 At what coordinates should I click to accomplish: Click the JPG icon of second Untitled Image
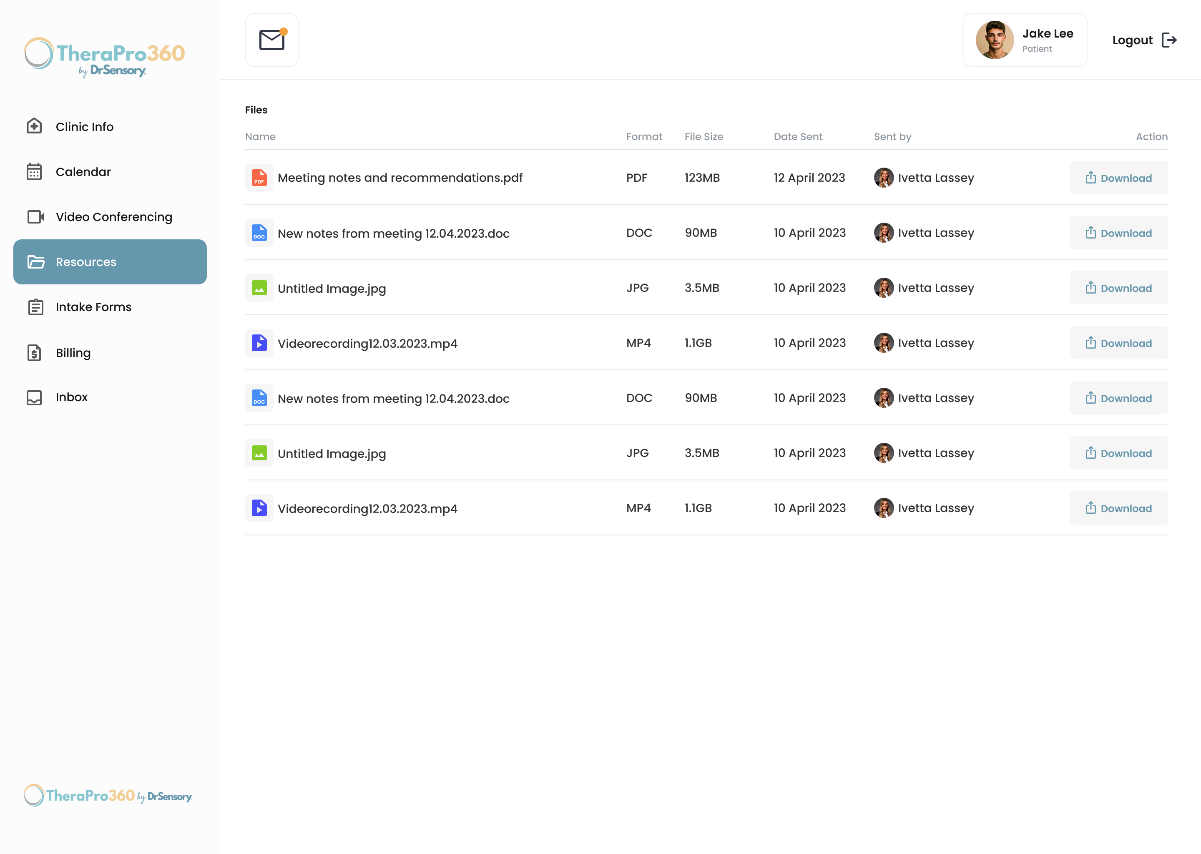click(259, 453)
